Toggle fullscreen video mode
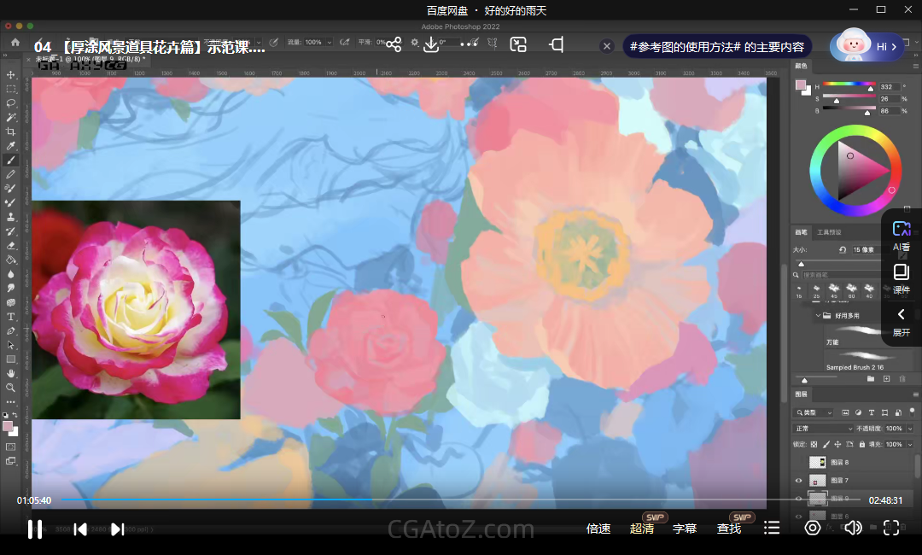 (890, 529)
